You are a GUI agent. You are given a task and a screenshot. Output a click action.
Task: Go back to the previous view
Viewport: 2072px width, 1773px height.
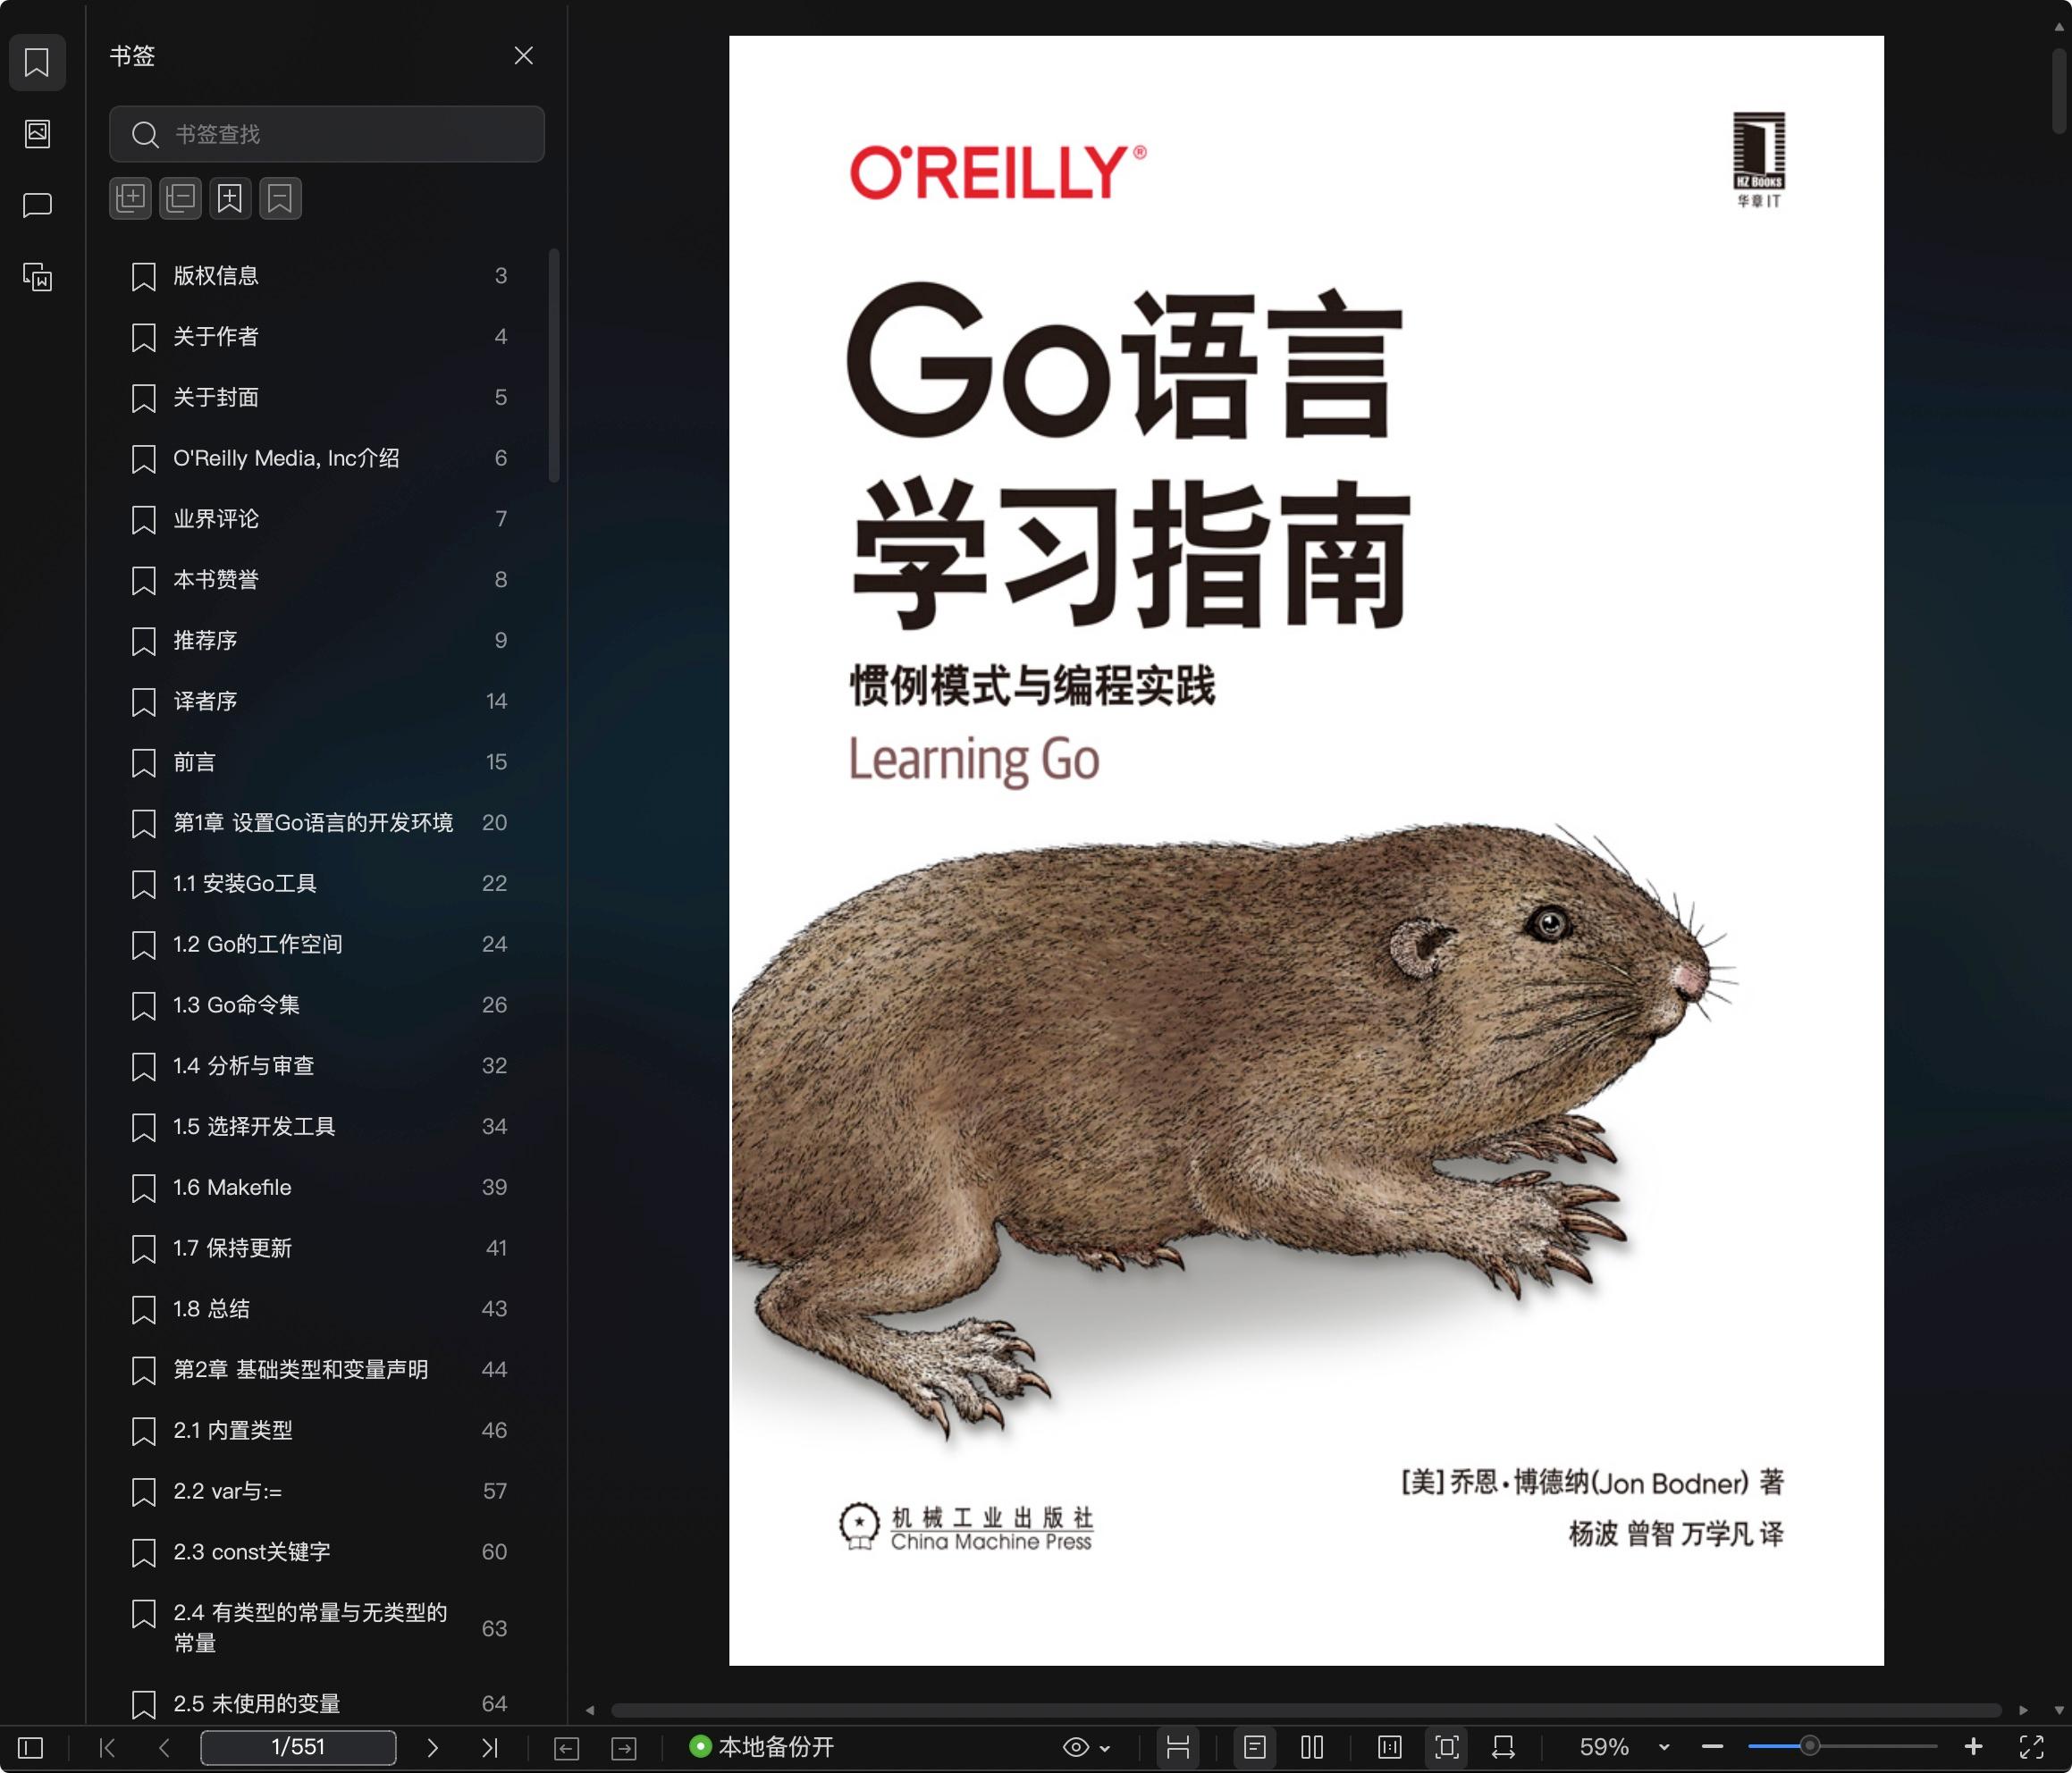[x=566, y=1747]
